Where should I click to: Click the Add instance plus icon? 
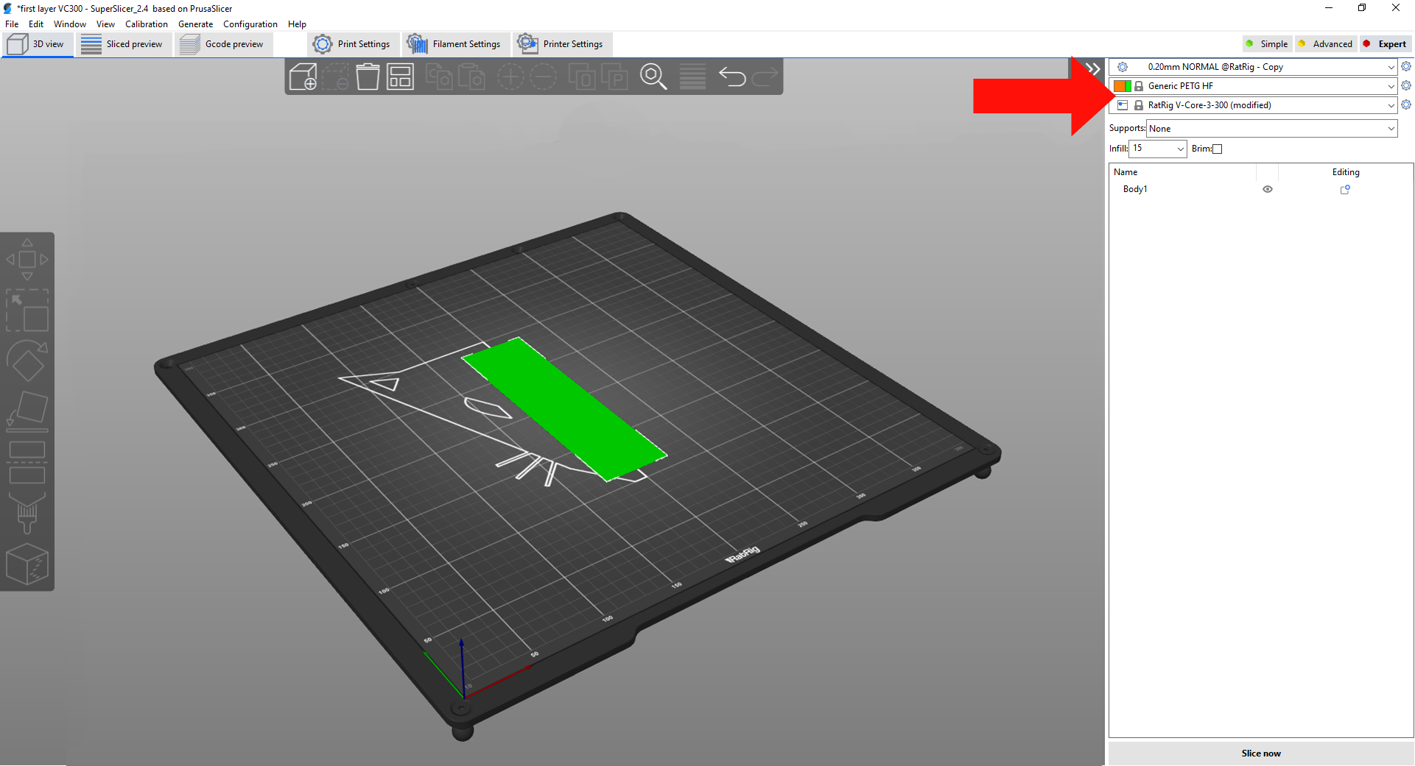[510, 77]
